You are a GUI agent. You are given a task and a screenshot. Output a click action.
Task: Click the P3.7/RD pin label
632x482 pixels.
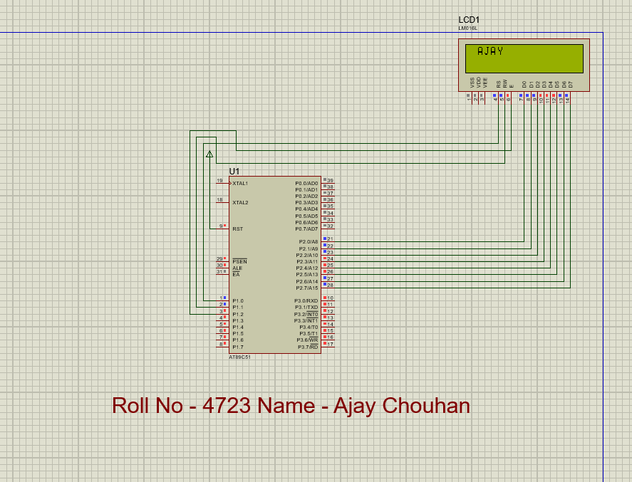pyautogui.click(x=308, y=347)
